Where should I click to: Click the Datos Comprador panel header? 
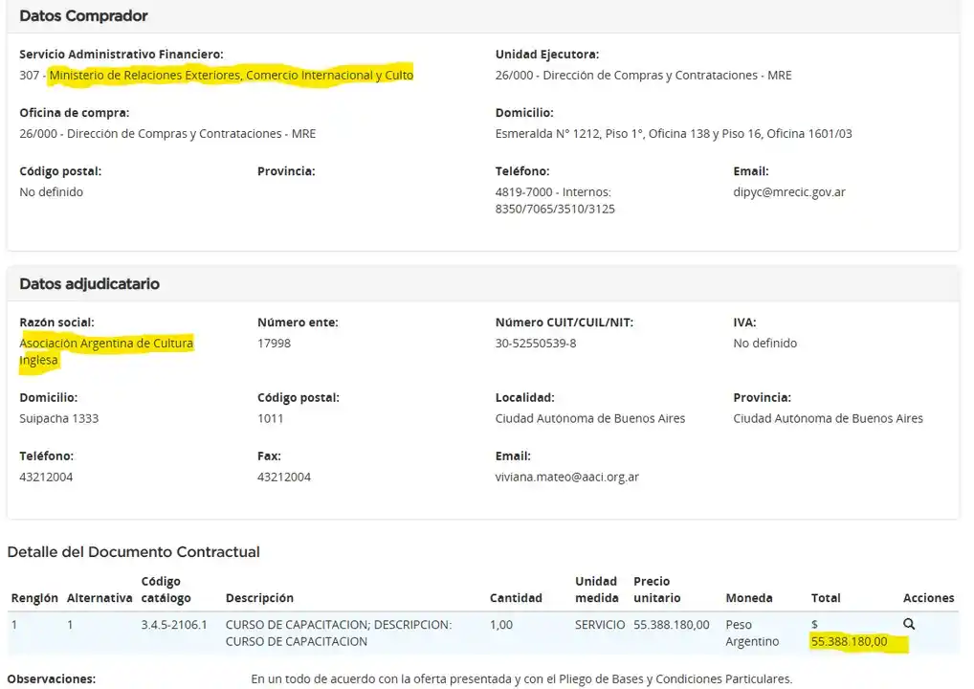[x=83, y=16]
